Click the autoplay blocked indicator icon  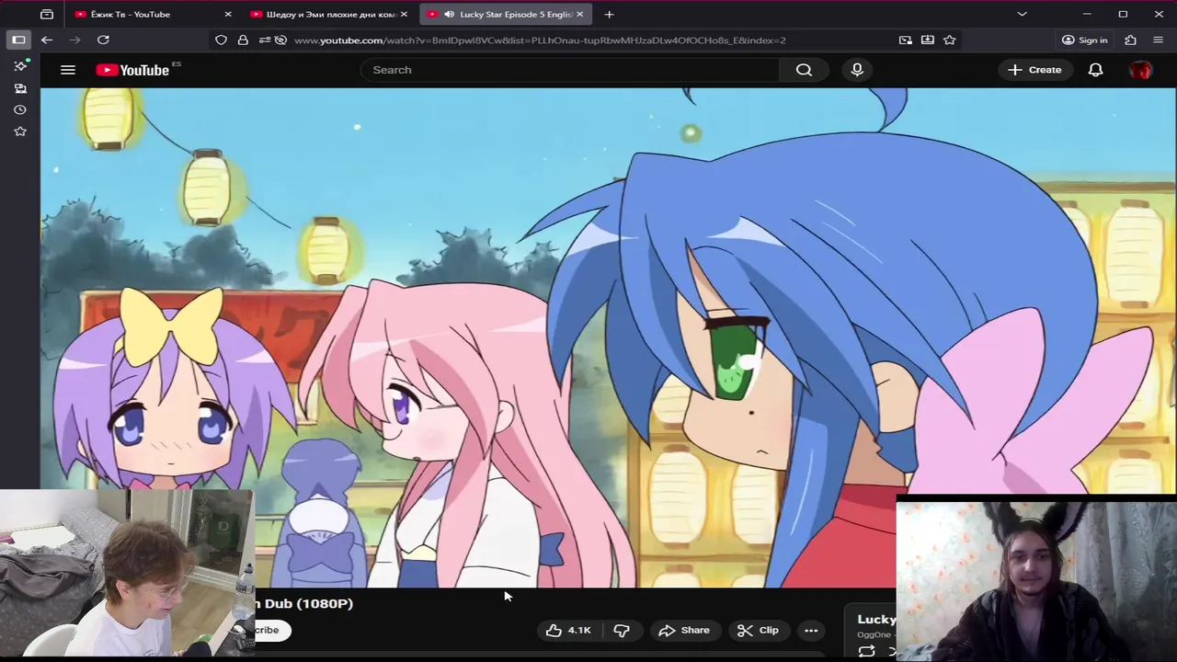click(x=280, y=40)
